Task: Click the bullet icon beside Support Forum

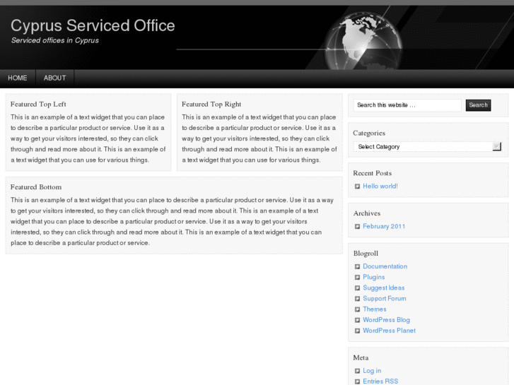Action: click(x=357, y=299)
